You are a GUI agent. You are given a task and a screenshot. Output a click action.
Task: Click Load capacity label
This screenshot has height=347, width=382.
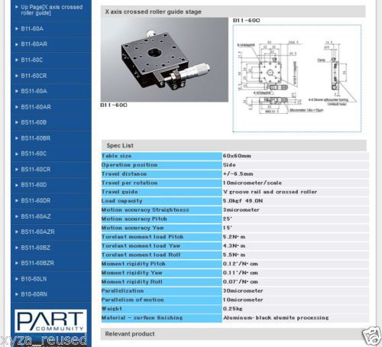121,201
